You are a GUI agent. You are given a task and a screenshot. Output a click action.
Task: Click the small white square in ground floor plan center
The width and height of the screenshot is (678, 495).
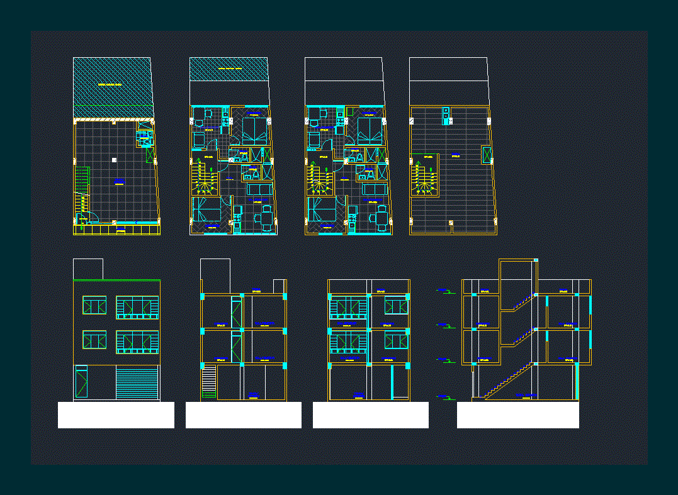114,160
